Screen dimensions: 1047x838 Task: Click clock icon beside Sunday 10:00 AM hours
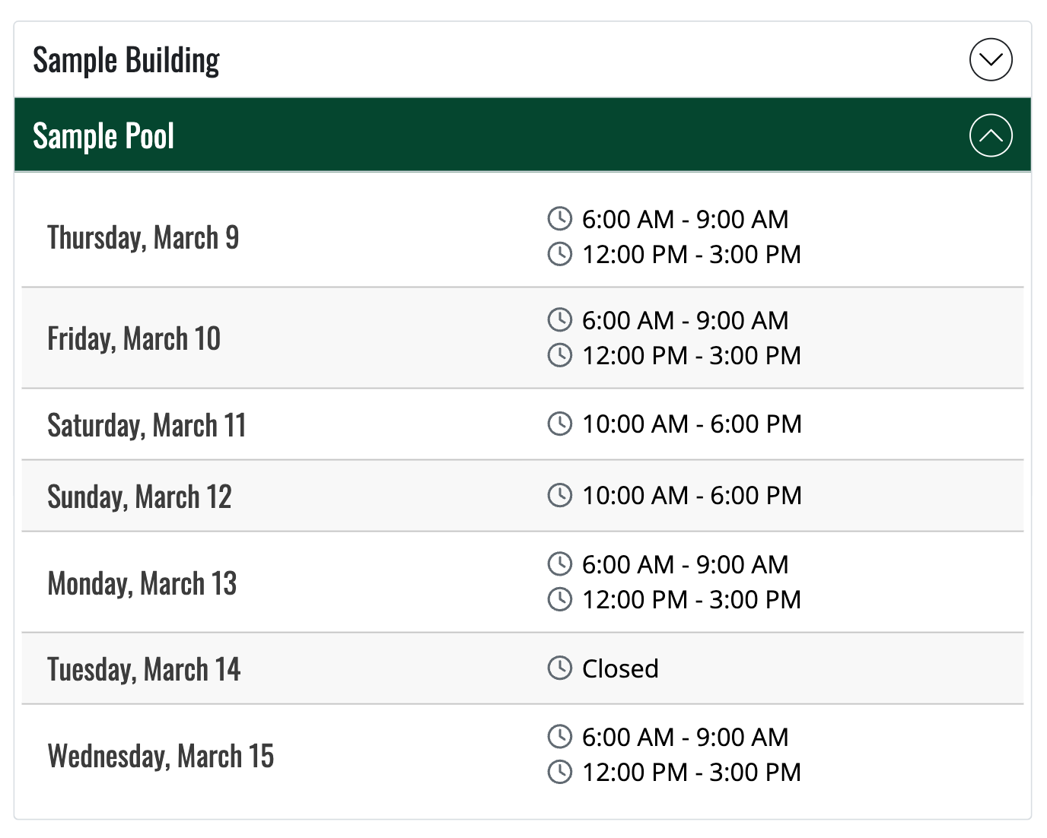click(x=559, y=495)
